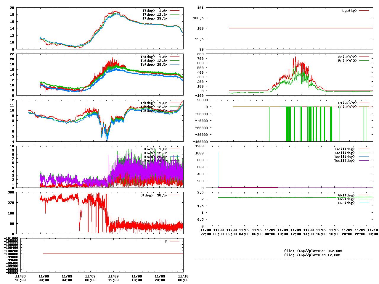Click the red line sample beside D(deg) 30.5m
The width and height of the screenshot is (379, 284).
[175, 195]
